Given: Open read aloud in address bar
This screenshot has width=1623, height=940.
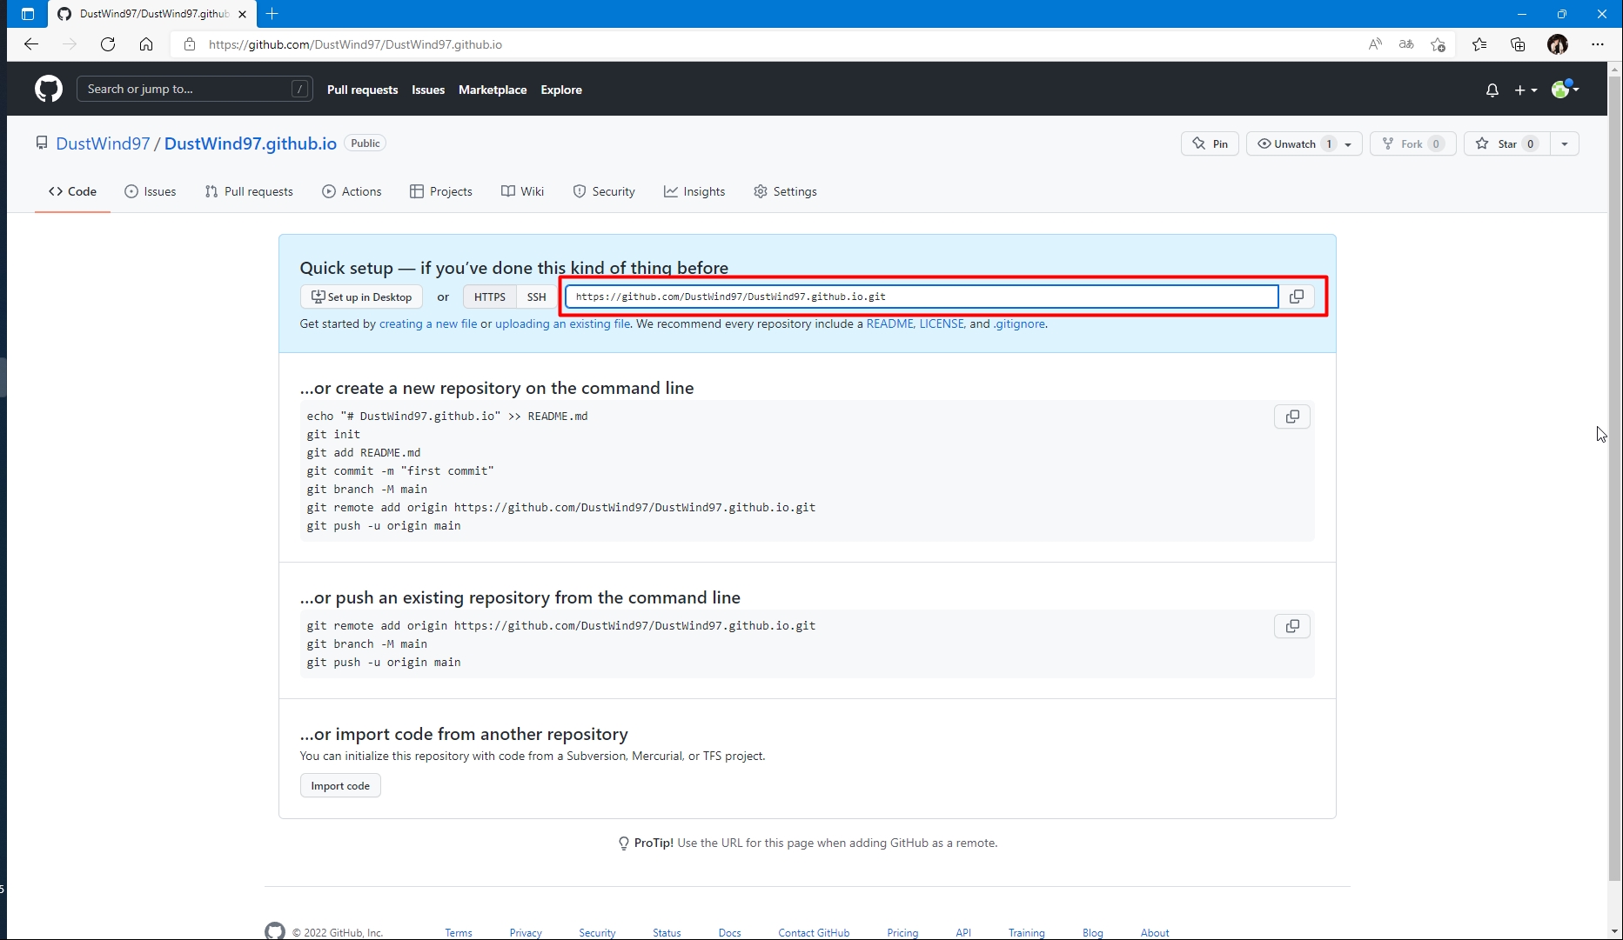Looking at the screenshot, I should click(x=1375, y=44).
